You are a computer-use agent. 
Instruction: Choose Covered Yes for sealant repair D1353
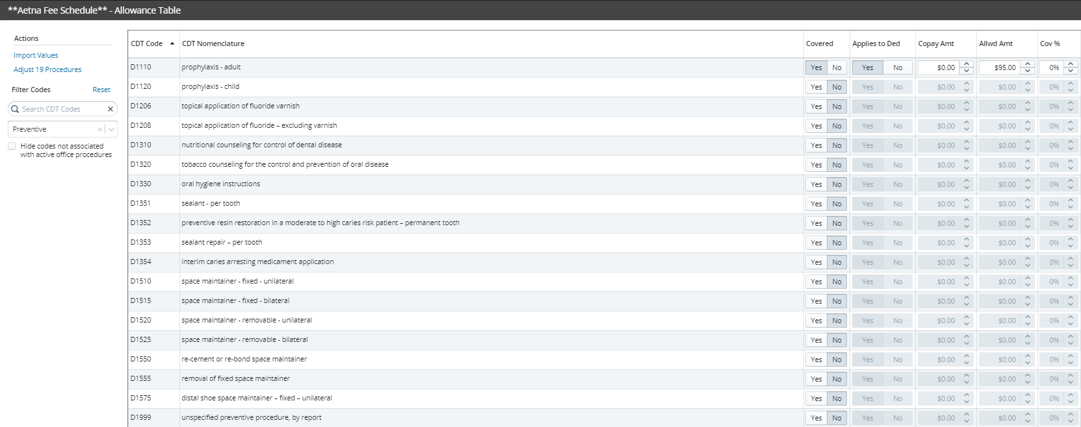point(816,243)
